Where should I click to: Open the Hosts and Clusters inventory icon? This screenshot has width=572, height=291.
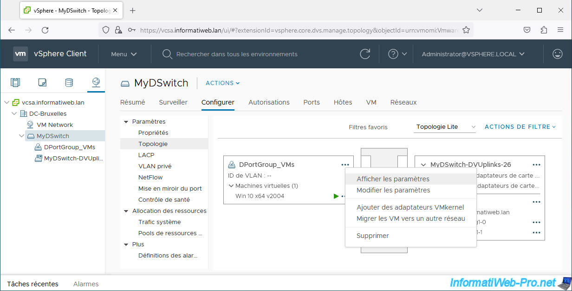coord(15,83)
